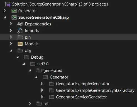Select the Generator project label
The width and height of the screenshot is (137, 107).
[x=28, y=11]
